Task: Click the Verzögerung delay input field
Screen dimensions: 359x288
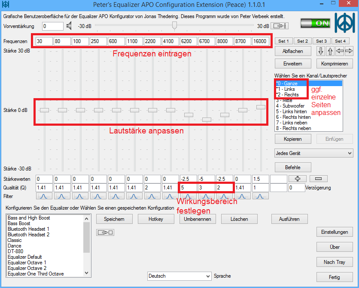Action: point(296,188)
